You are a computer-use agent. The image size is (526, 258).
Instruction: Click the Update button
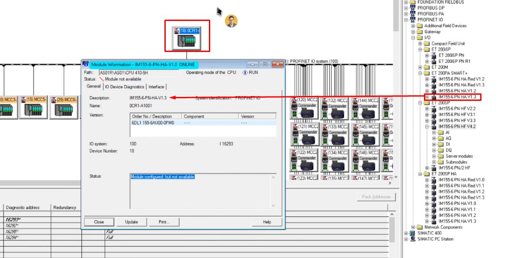click(131, 222)
